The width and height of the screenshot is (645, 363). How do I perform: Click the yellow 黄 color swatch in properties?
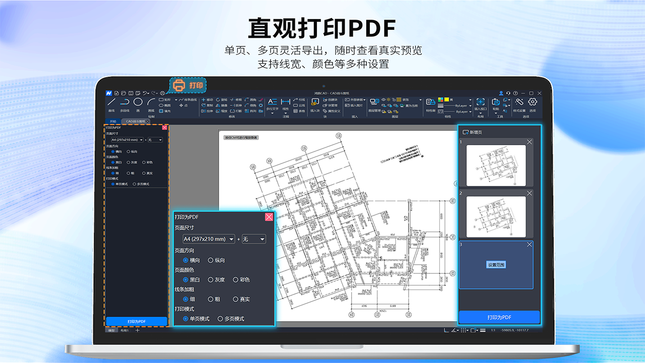447,99
